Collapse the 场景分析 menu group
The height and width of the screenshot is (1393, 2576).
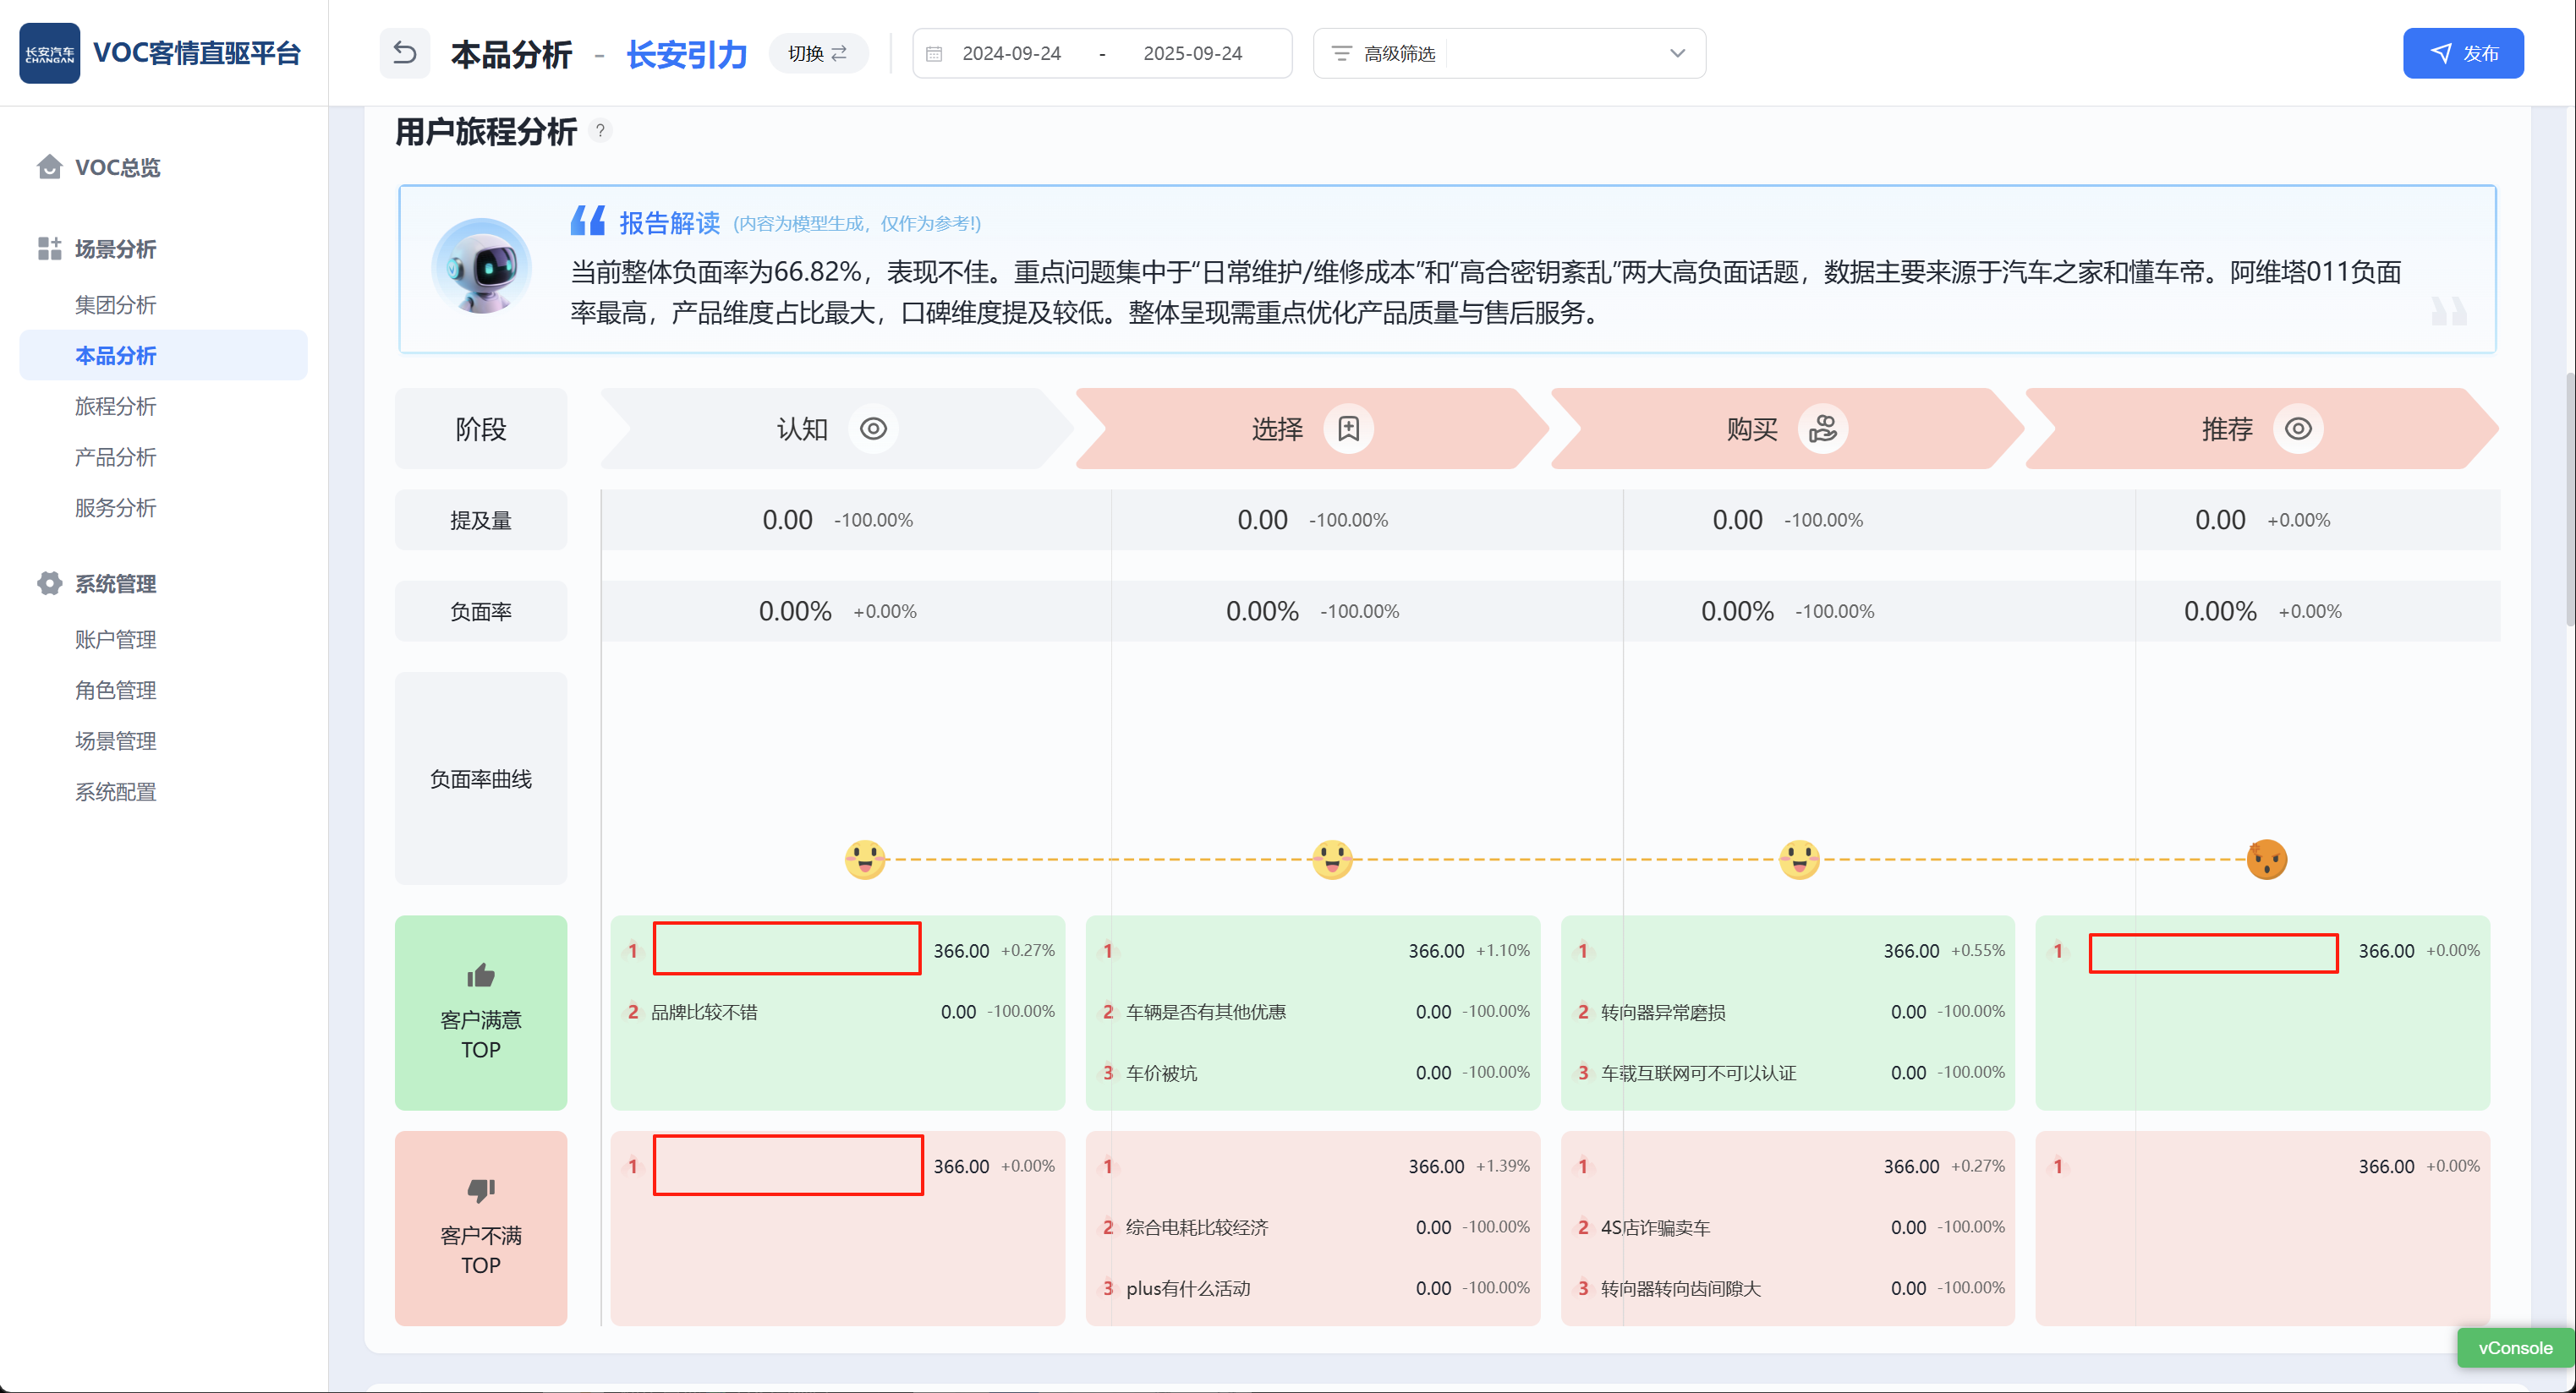click(x=115, y=249)
